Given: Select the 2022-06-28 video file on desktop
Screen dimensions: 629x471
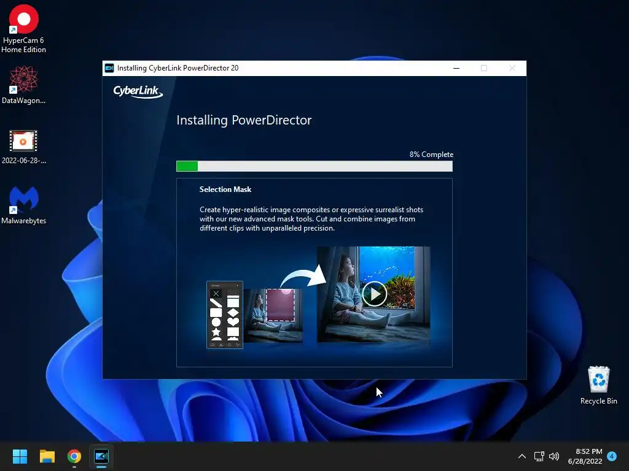Looking at the screenshot, I should coord(24,147).
